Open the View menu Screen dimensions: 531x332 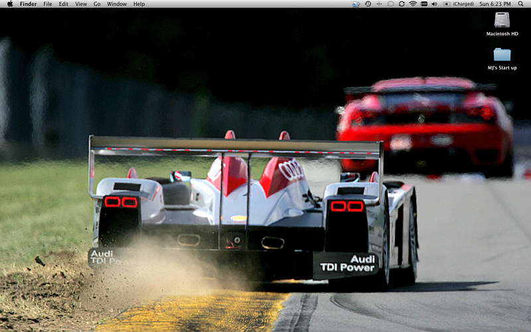[x=81, y=4]
